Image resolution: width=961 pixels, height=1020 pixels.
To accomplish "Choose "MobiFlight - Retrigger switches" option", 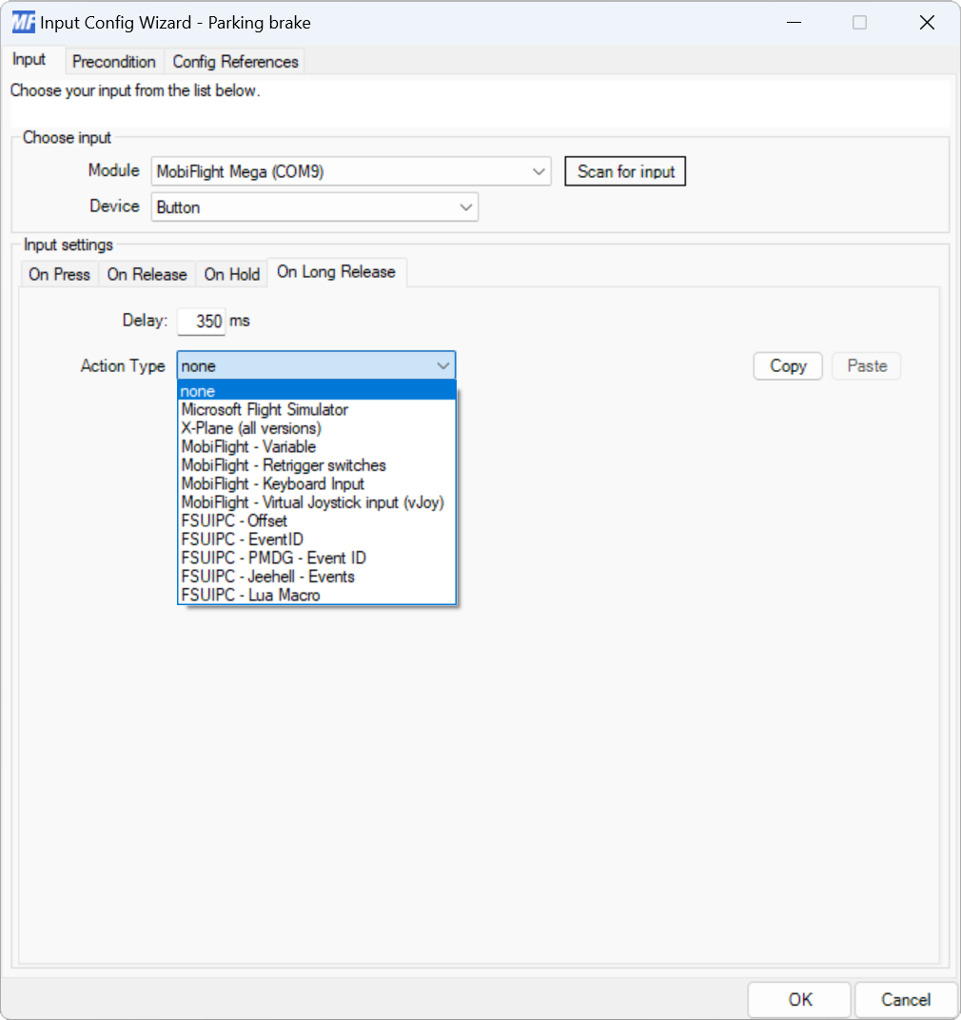I will coord(283,465).
